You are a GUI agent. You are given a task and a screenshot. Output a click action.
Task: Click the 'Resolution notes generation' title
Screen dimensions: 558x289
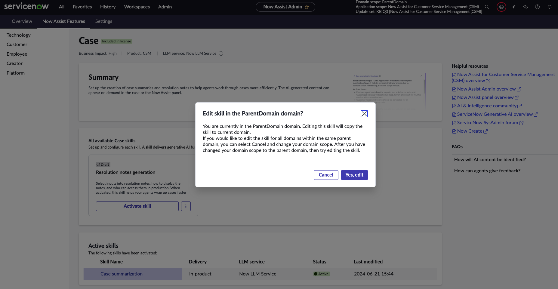(126, 172)
